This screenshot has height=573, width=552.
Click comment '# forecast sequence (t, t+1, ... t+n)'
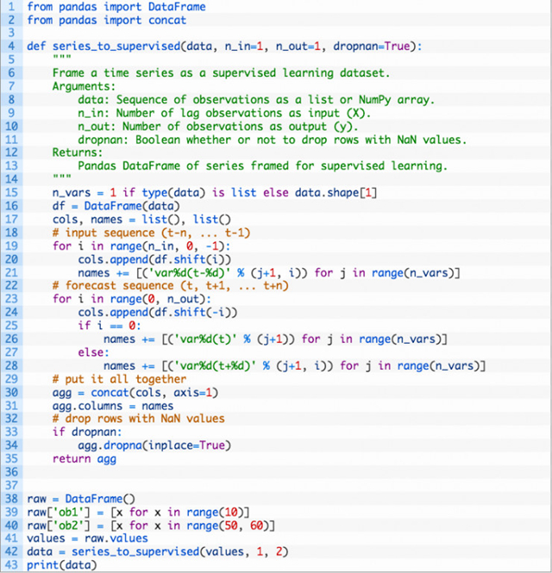tap(171, 285)
